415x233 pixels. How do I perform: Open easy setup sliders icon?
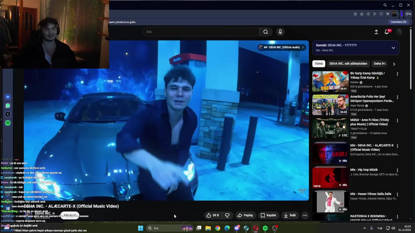(388, 14)
